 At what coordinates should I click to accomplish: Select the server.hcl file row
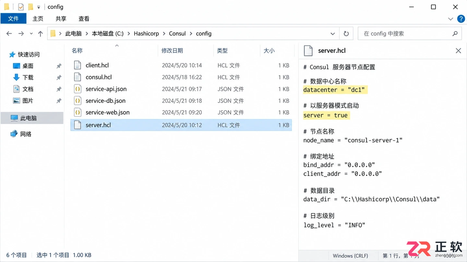181,125
